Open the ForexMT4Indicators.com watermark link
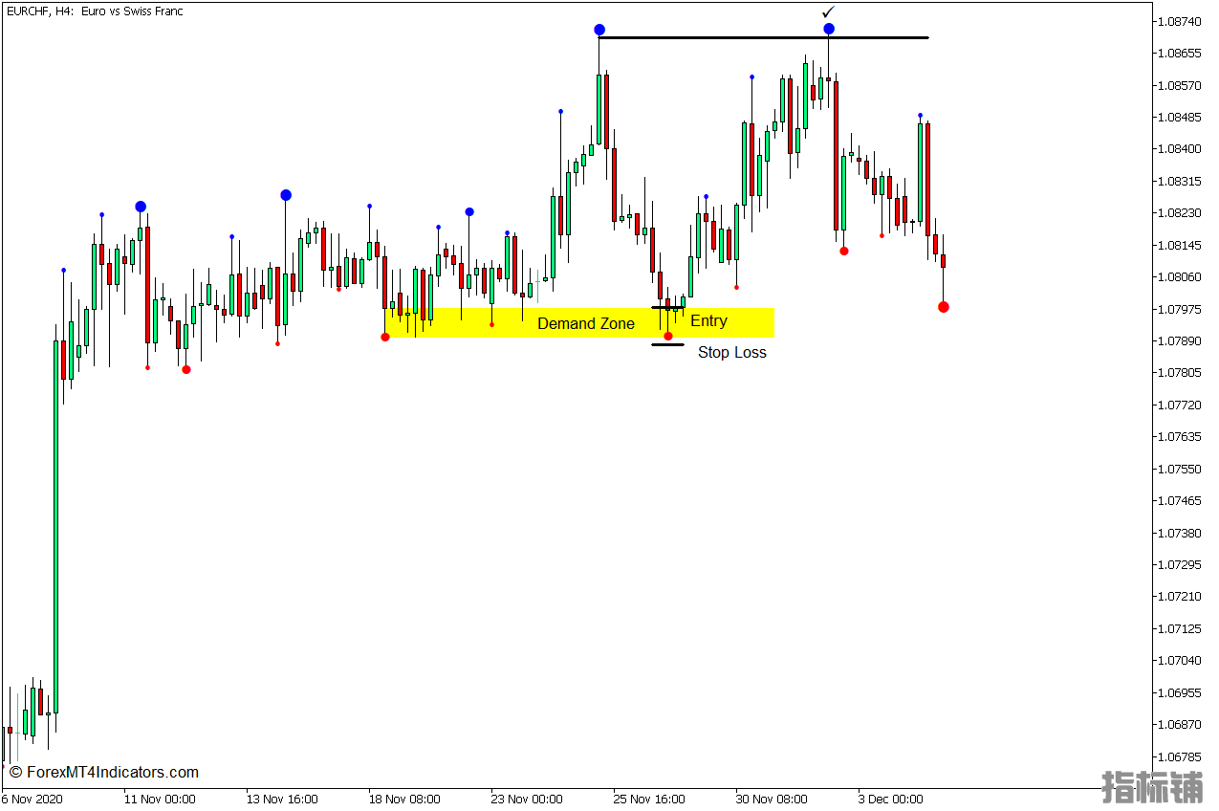The width and height of the screenshot is (1219, 811). [103, 772]
